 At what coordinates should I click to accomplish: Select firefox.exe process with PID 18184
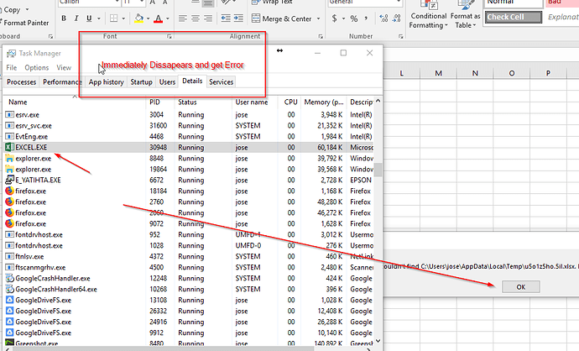pos(189,191)
